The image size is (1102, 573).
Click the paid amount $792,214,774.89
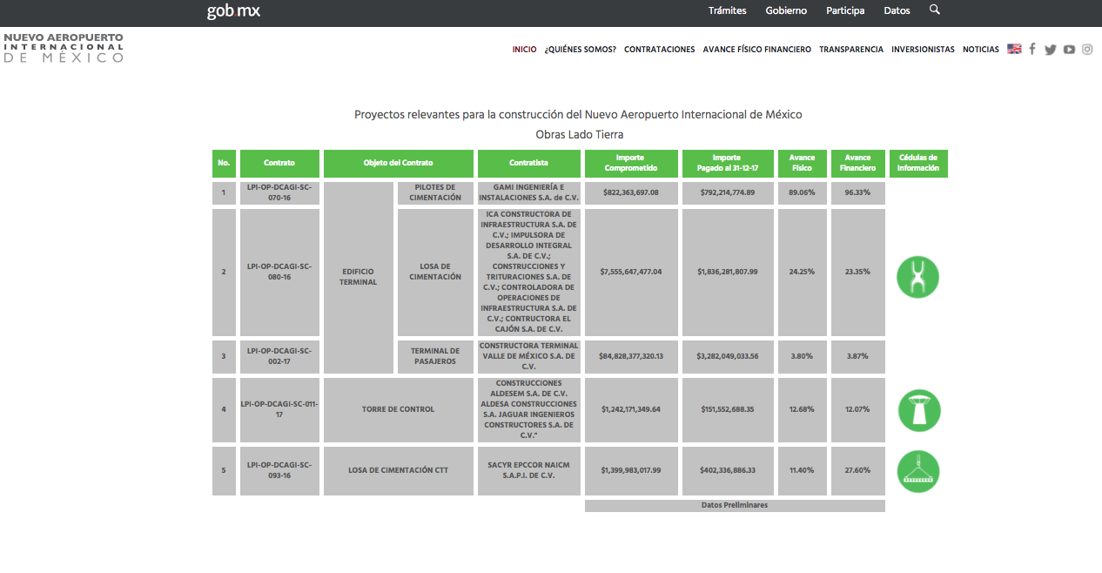pyautogui.click(x=728, y=192)
